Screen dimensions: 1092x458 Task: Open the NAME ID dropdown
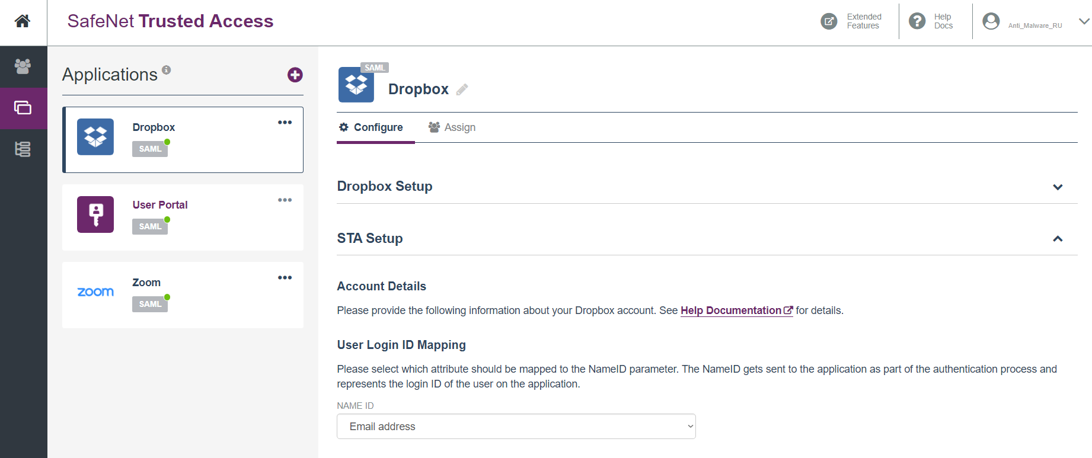(516, 427)
